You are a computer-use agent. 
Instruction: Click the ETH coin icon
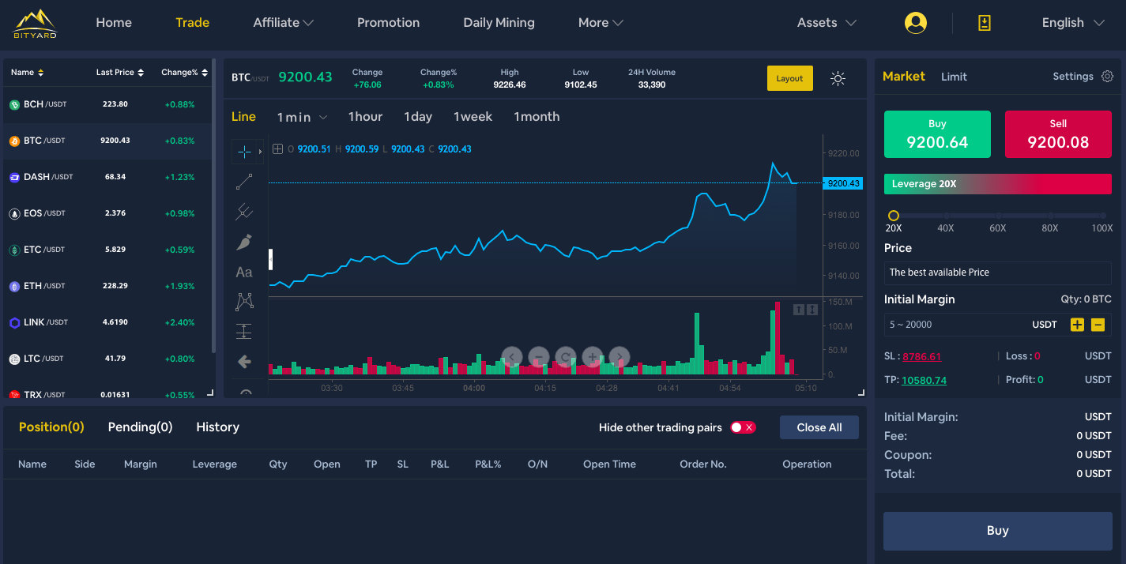tap(14, 286)
